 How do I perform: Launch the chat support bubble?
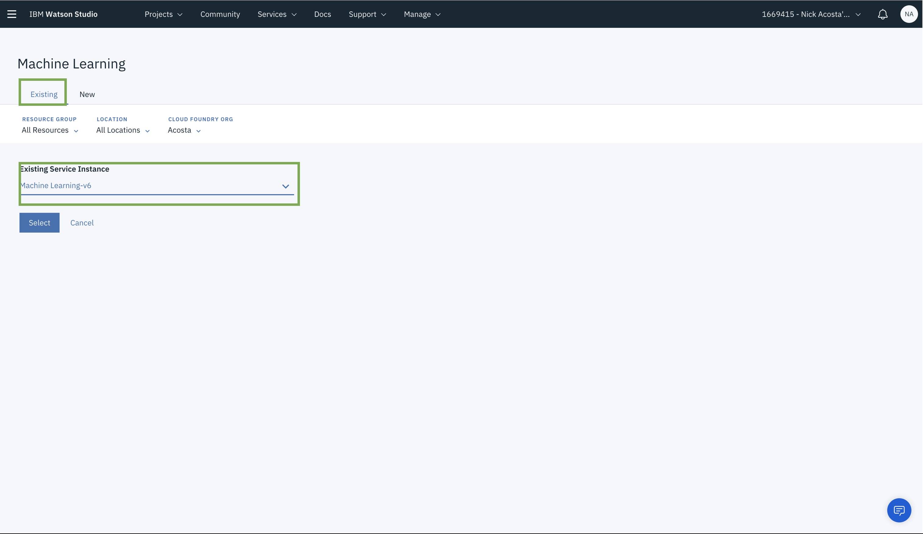(899, 510)
